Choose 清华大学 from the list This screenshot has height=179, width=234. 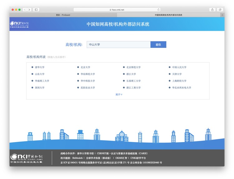[x=40, y=67]
